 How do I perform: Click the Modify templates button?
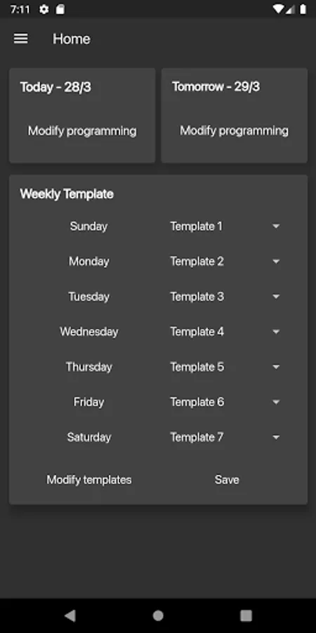(x=89, y=480)
